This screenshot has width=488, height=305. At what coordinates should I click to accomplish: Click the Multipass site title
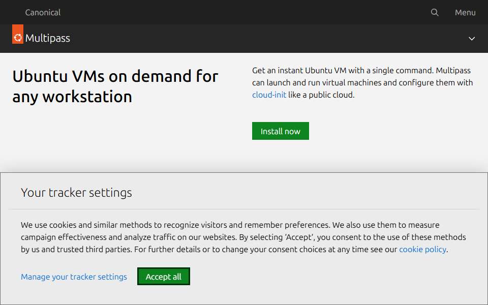48,38
